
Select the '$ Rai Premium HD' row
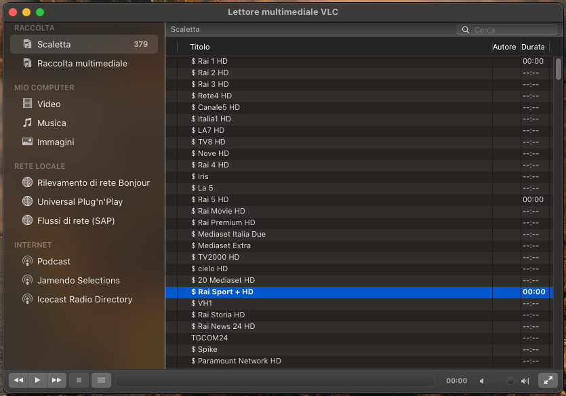pyautogui.click(x=359, y=222)
